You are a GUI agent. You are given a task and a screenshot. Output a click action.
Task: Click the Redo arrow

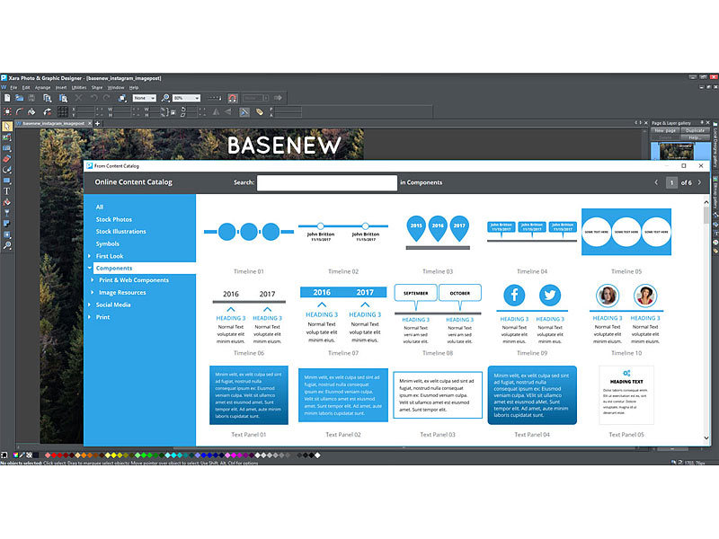click(x=106, y=98)
